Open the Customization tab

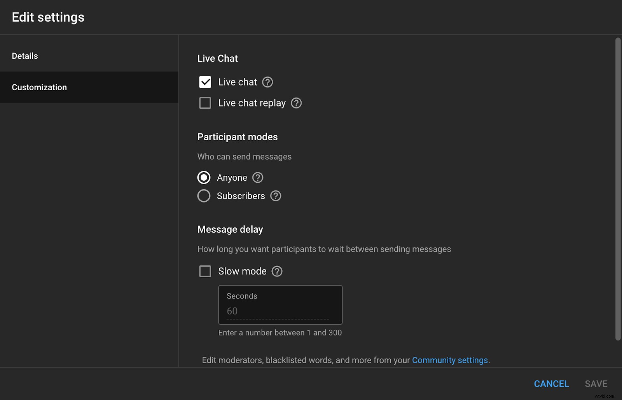39,87
